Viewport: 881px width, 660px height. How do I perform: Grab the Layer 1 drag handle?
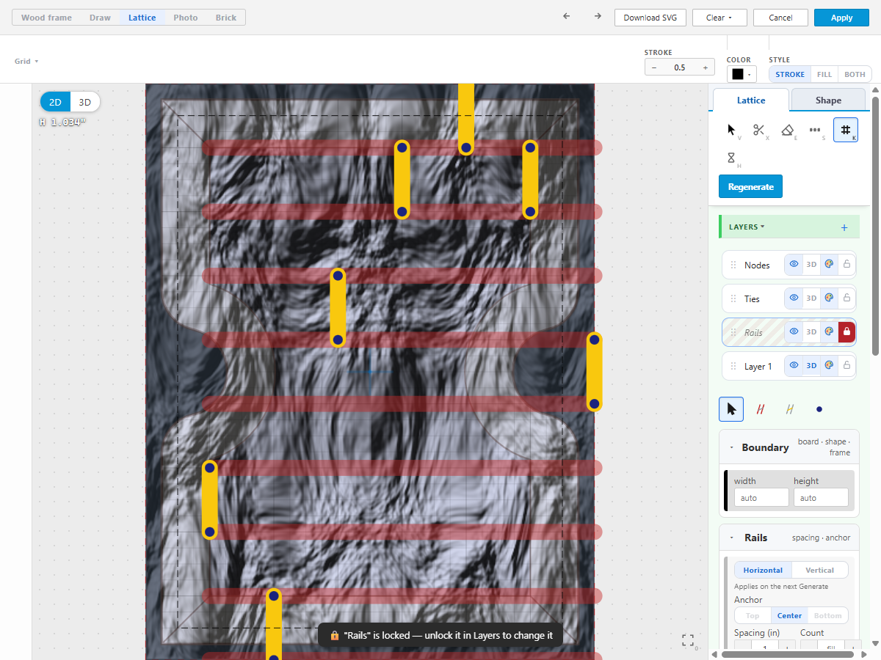(x=733, y=366)
